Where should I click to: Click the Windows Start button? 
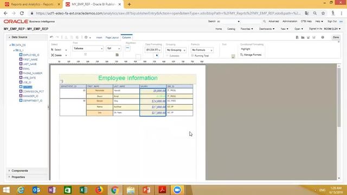pyautogui.click(x=6, y=190)
